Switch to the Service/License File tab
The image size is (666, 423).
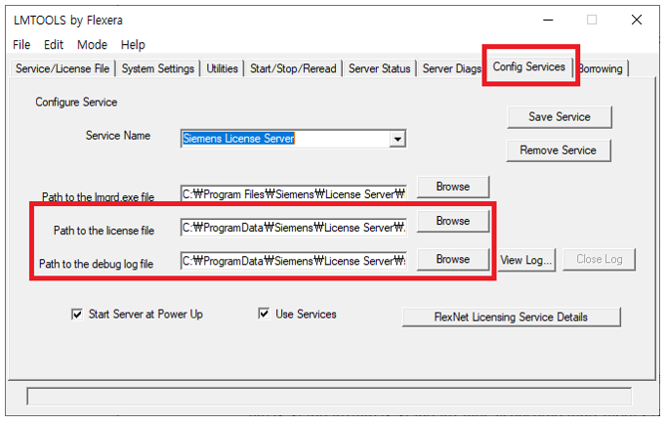pos(62,68)
